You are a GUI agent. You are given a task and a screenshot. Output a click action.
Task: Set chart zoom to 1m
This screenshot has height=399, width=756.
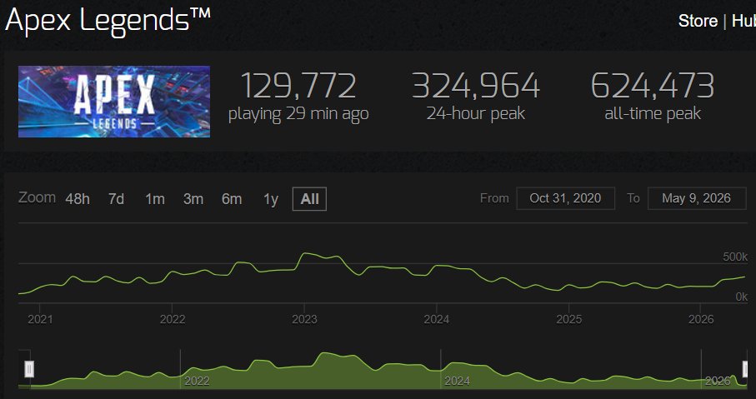(155, 199)
